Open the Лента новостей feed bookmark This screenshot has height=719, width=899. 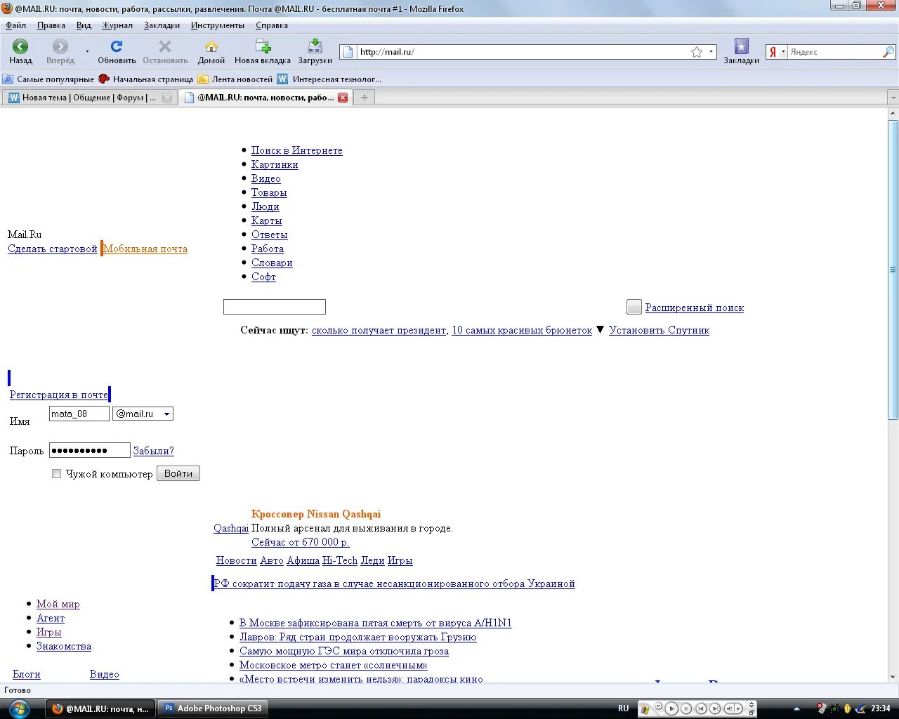coord(235,79)
